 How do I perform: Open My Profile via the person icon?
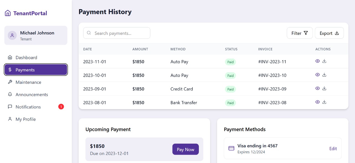[x=10, y=119]
